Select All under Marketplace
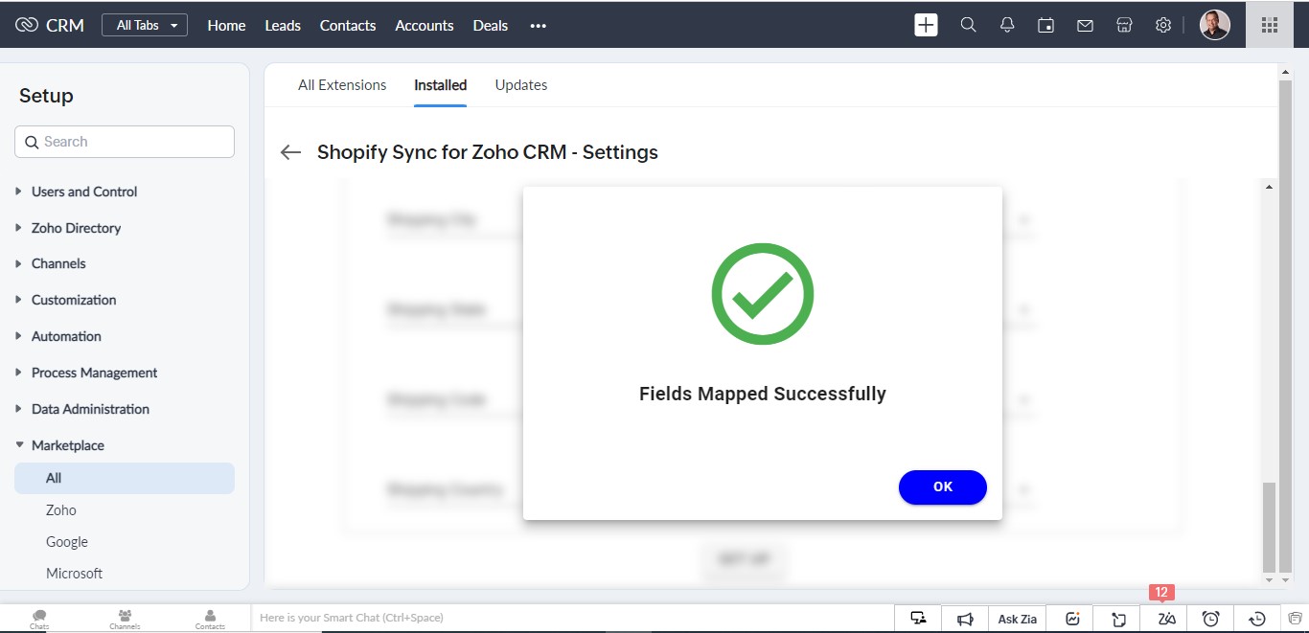Screen dimensions: 1309x633 pyautogui.click(x=125, y=478)
